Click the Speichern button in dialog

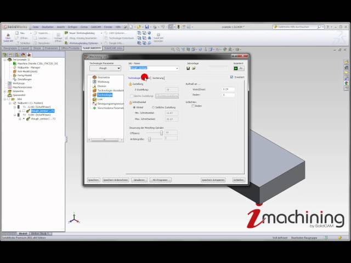[x=94, y=180]
